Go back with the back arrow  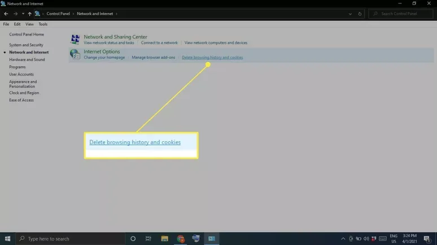pyautogui.click(x=6, y=14)
